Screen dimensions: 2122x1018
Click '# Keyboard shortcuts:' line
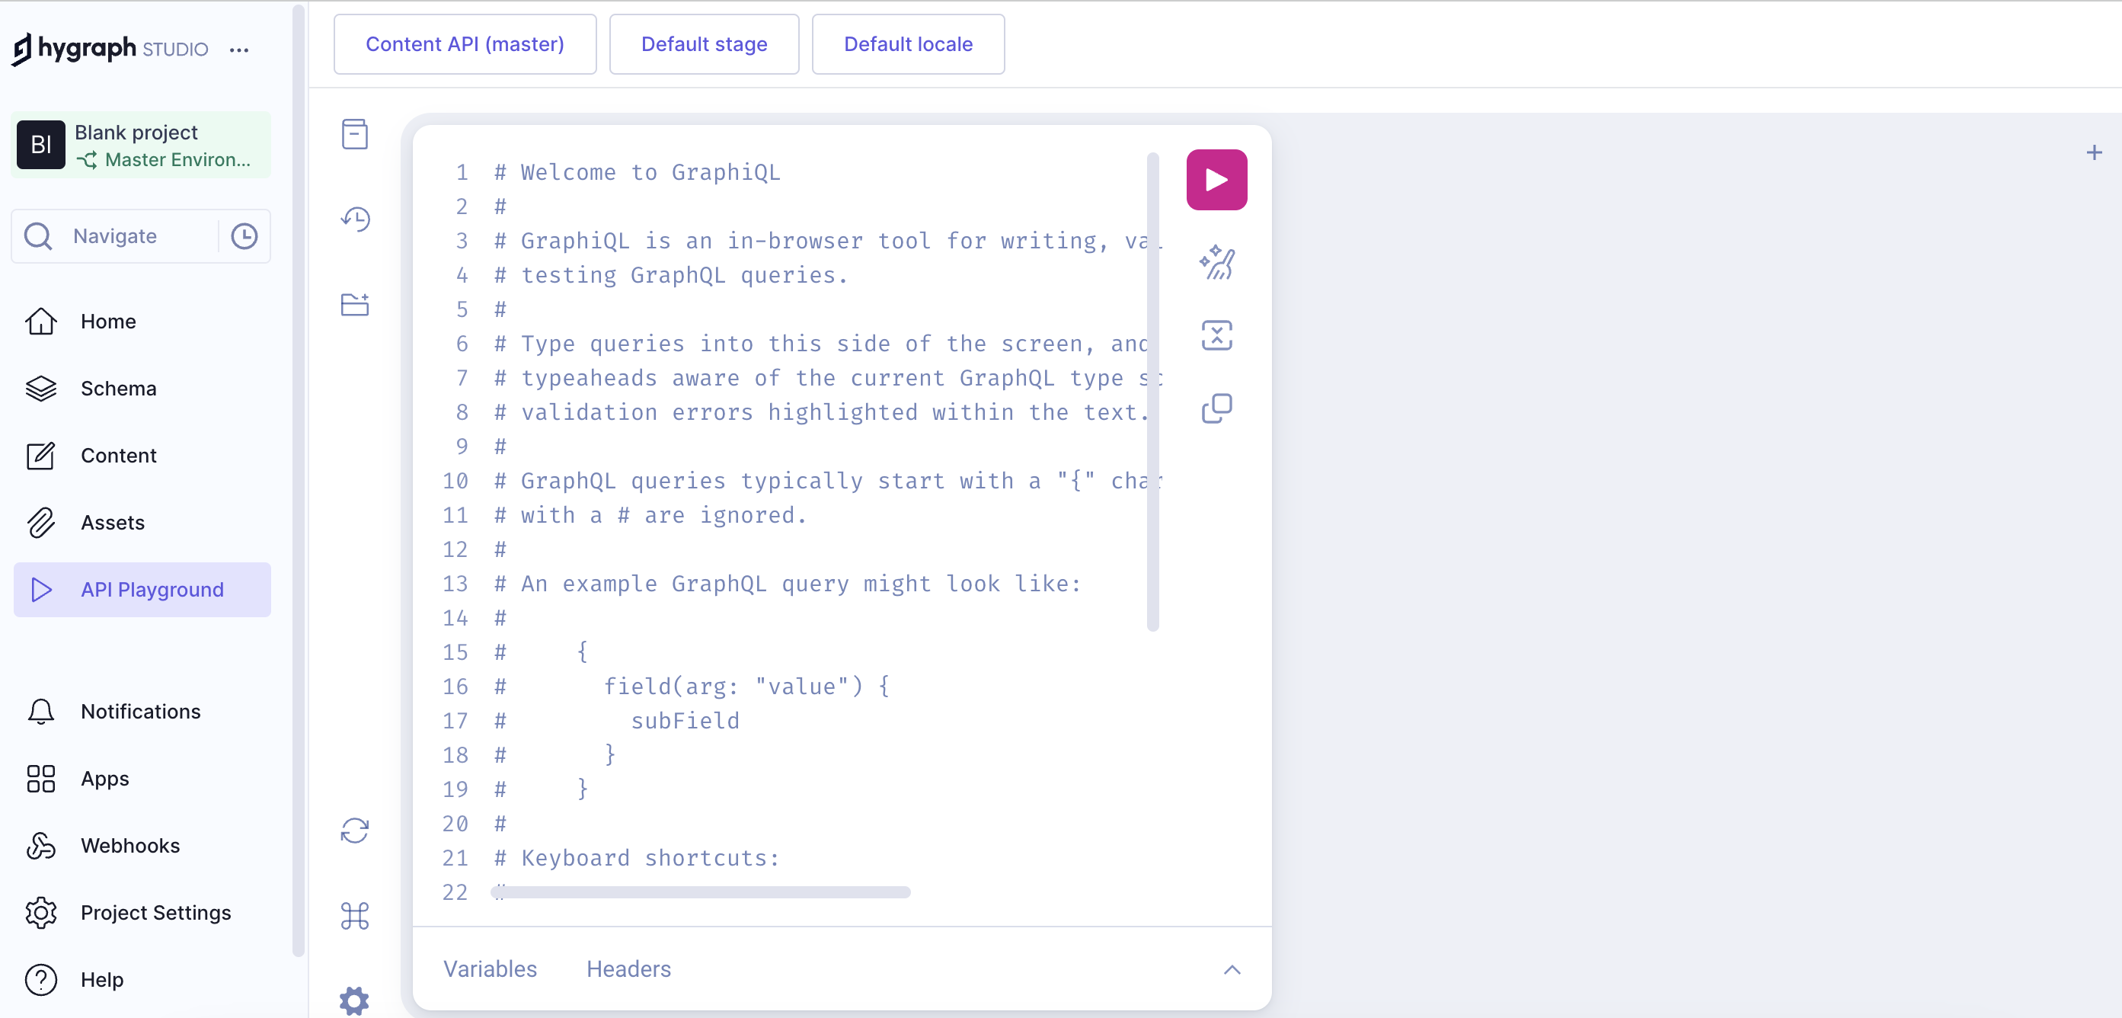(637, 858)
